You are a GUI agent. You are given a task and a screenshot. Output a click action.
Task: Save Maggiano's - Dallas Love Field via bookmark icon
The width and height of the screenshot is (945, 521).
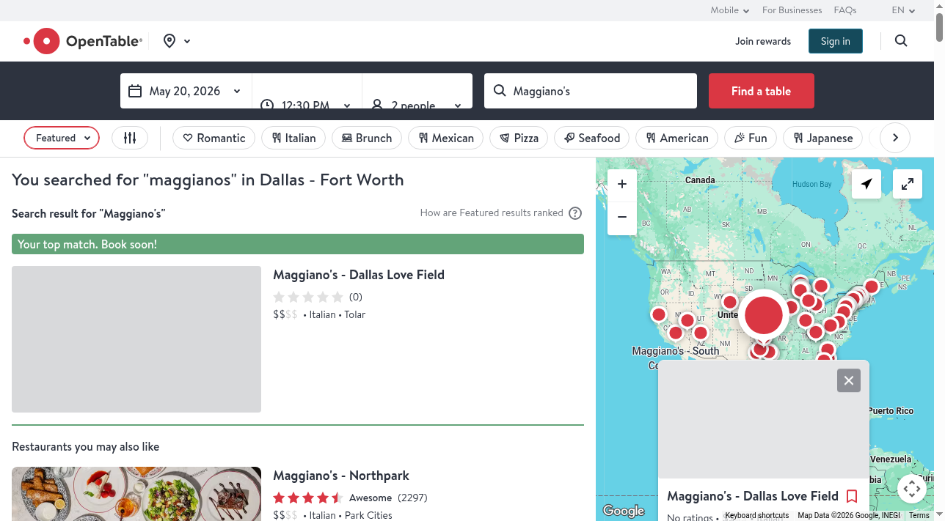pyautogui.click(x=852, y=496)
